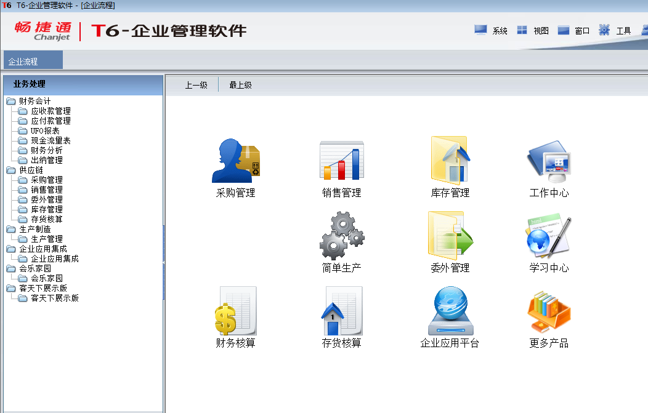This screenshot has height=413, width=648.
Task: Click the folder icon beside UFO报表
Action: coord(23,131)
